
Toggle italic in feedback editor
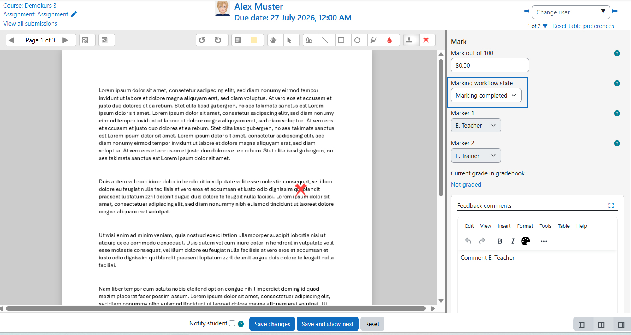point(513,241)
